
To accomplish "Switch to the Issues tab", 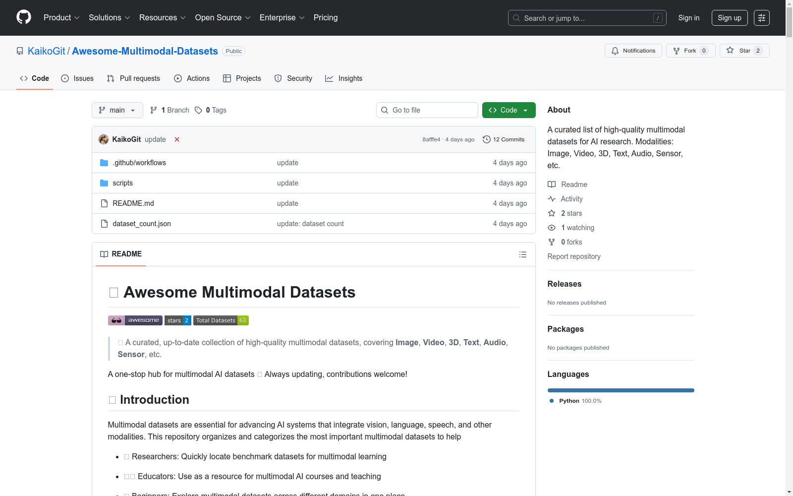I will click(x=77, y=78).
